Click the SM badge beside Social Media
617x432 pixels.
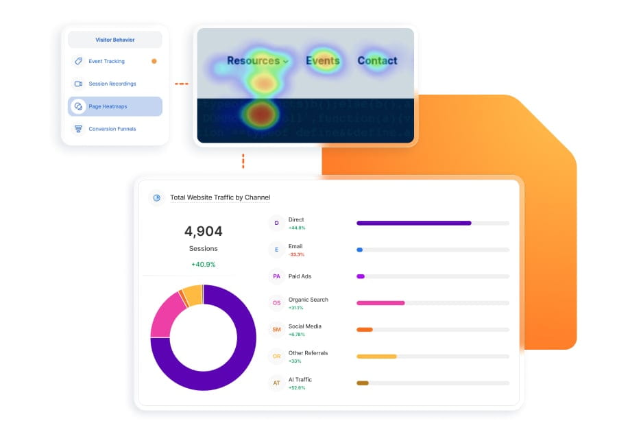pyautogui.click(x=276, y=329)
